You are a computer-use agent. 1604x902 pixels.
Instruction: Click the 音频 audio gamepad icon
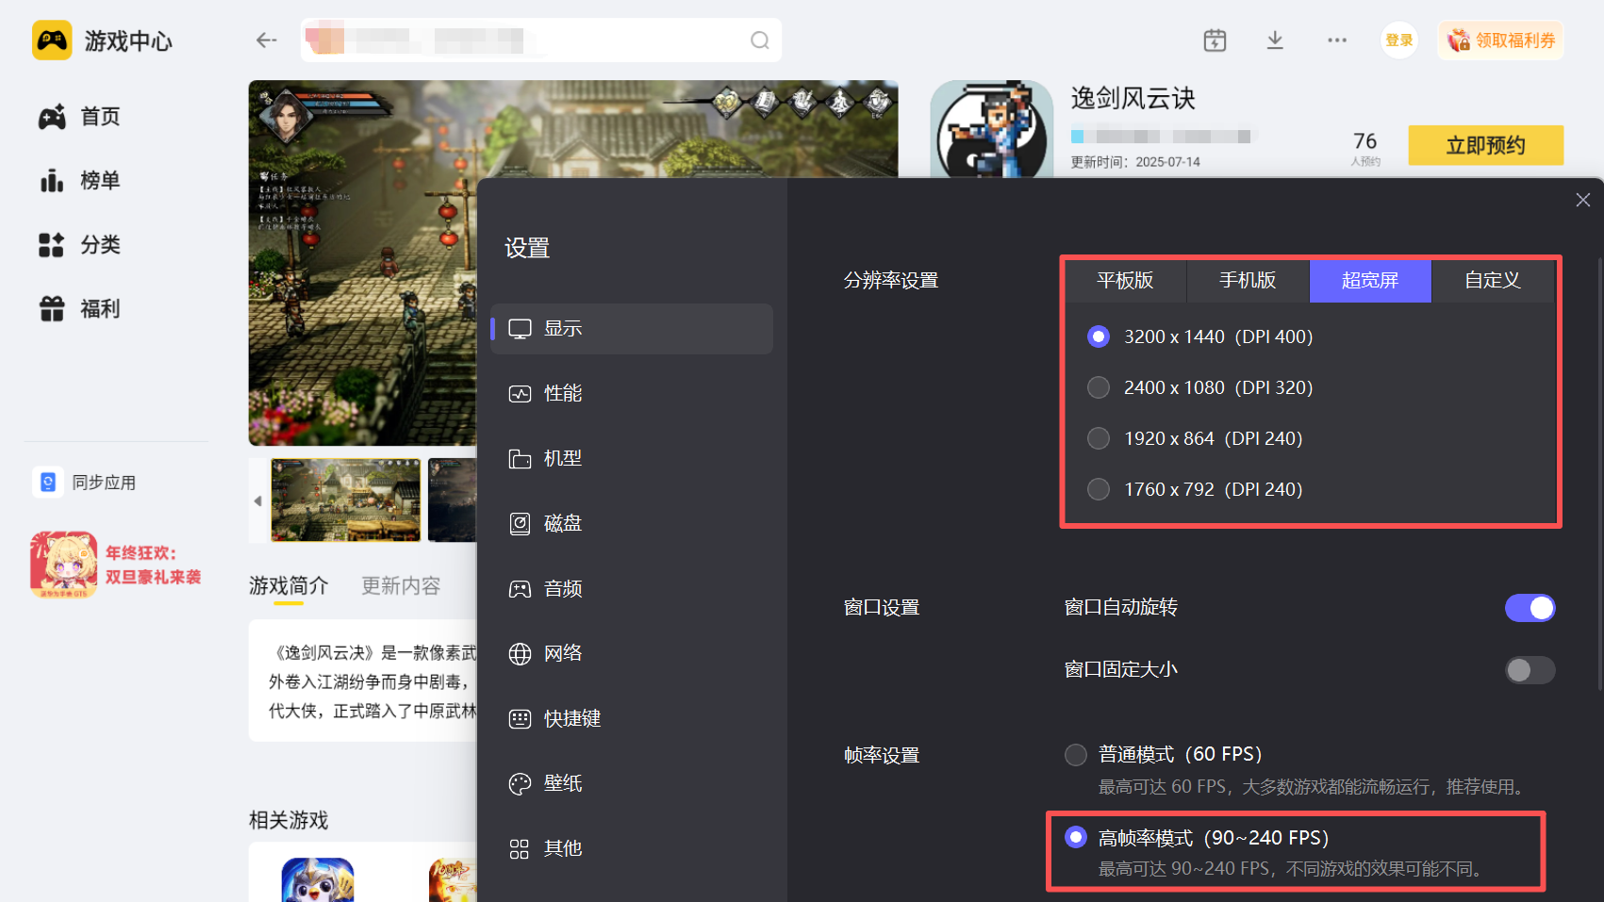click(x=520, y=589)
